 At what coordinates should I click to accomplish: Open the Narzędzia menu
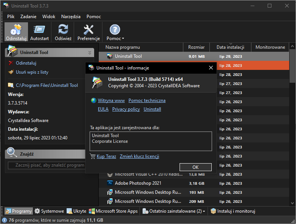[71, 17]
